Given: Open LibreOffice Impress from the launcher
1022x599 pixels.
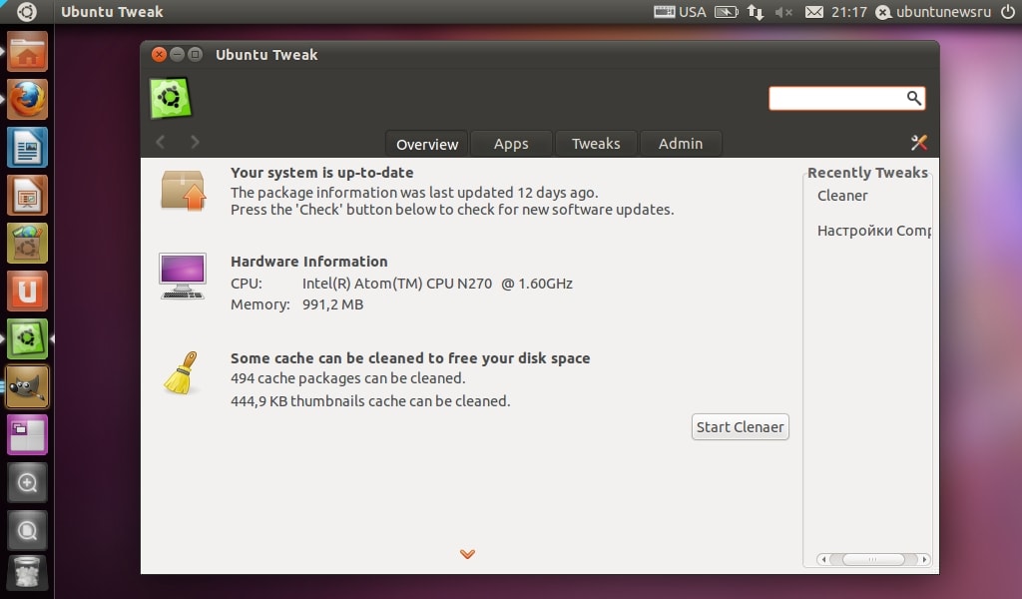Looking at the screenshot, I should click(27, 196).
